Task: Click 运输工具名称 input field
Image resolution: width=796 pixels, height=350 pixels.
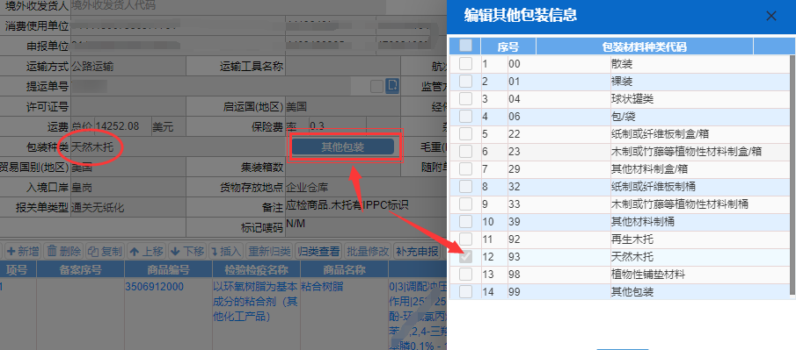Action: click(343, 67)
